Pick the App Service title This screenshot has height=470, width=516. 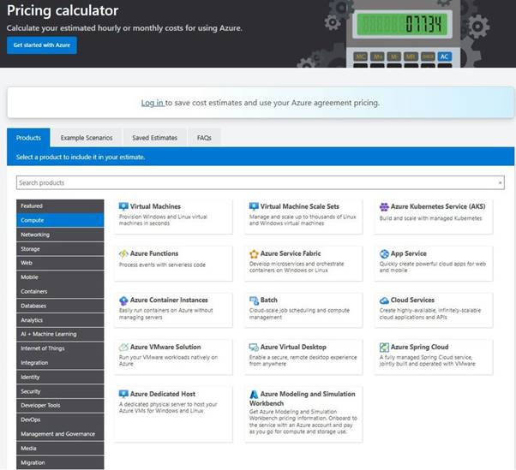coord(408,253)
